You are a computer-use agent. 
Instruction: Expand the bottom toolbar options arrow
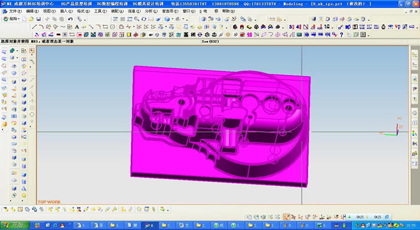168,210
